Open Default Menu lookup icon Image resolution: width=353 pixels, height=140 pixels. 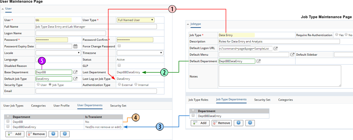[x=292, y=55]
